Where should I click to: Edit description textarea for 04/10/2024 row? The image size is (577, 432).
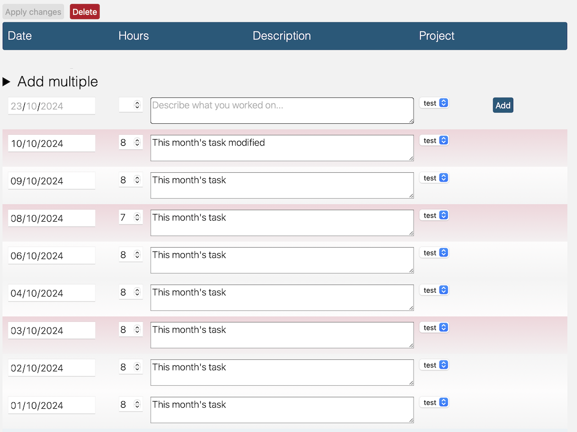[282, 298]
